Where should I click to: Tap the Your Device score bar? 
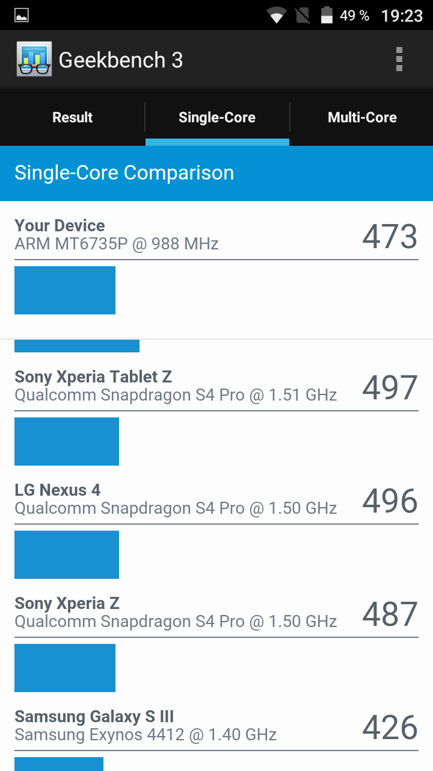coord(65,290)
